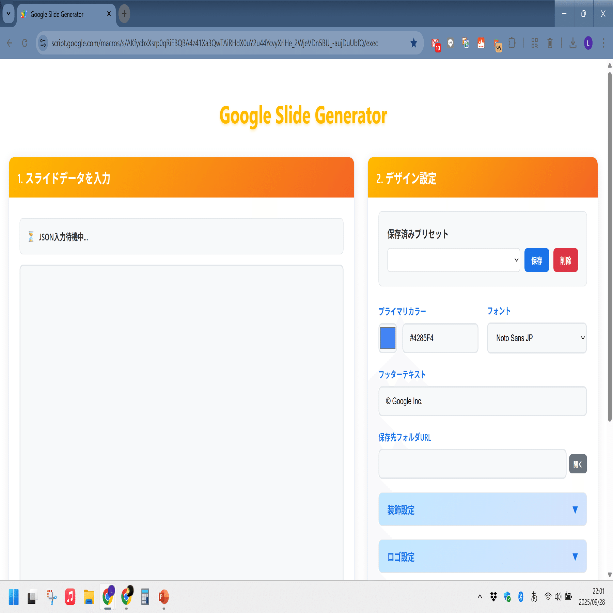Open Windows Security tray icon
Image resolution: width=613 pixels, height=613 pixels.
coord(507,597)
